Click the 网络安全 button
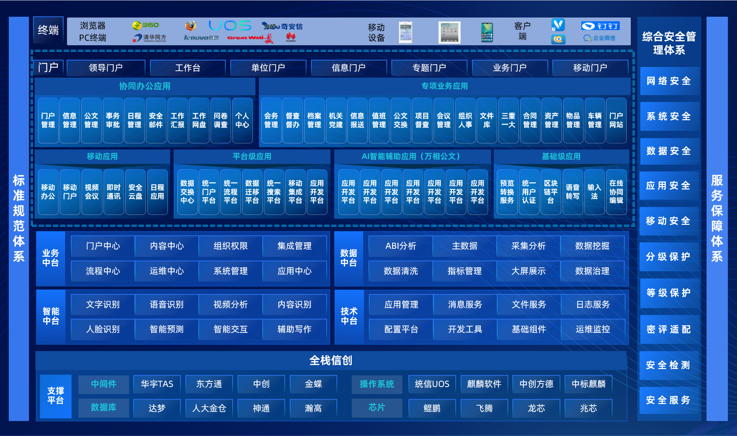 [669, 81]
